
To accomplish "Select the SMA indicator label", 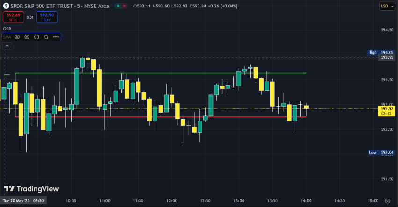I will click(7, 37).
